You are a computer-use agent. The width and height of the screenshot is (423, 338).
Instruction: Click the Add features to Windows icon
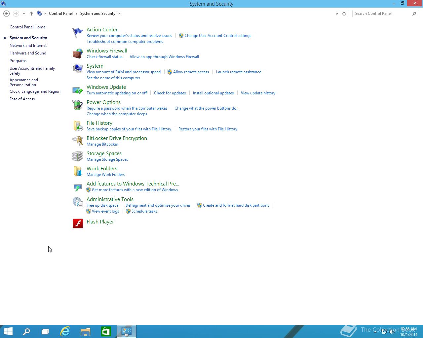[x=78, y=187]
